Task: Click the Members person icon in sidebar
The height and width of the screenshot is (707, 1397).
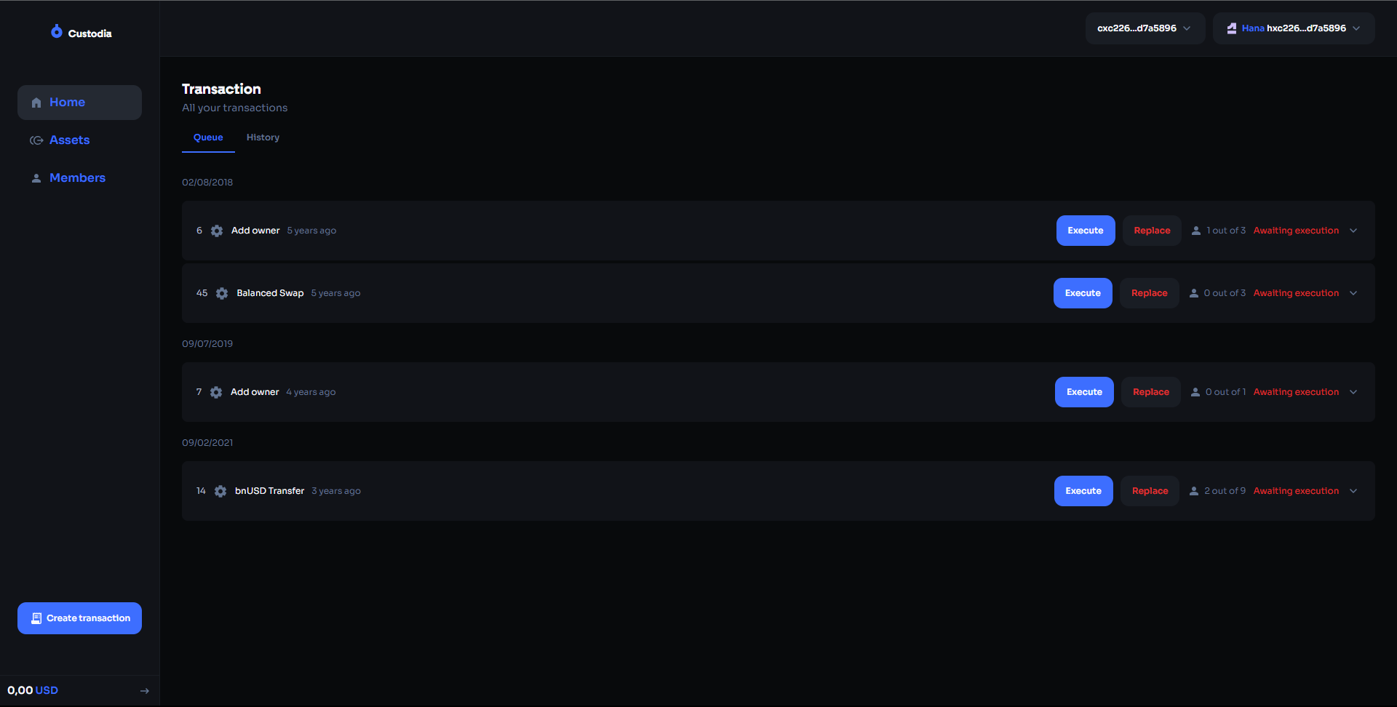Action: [x=36, y=178]
